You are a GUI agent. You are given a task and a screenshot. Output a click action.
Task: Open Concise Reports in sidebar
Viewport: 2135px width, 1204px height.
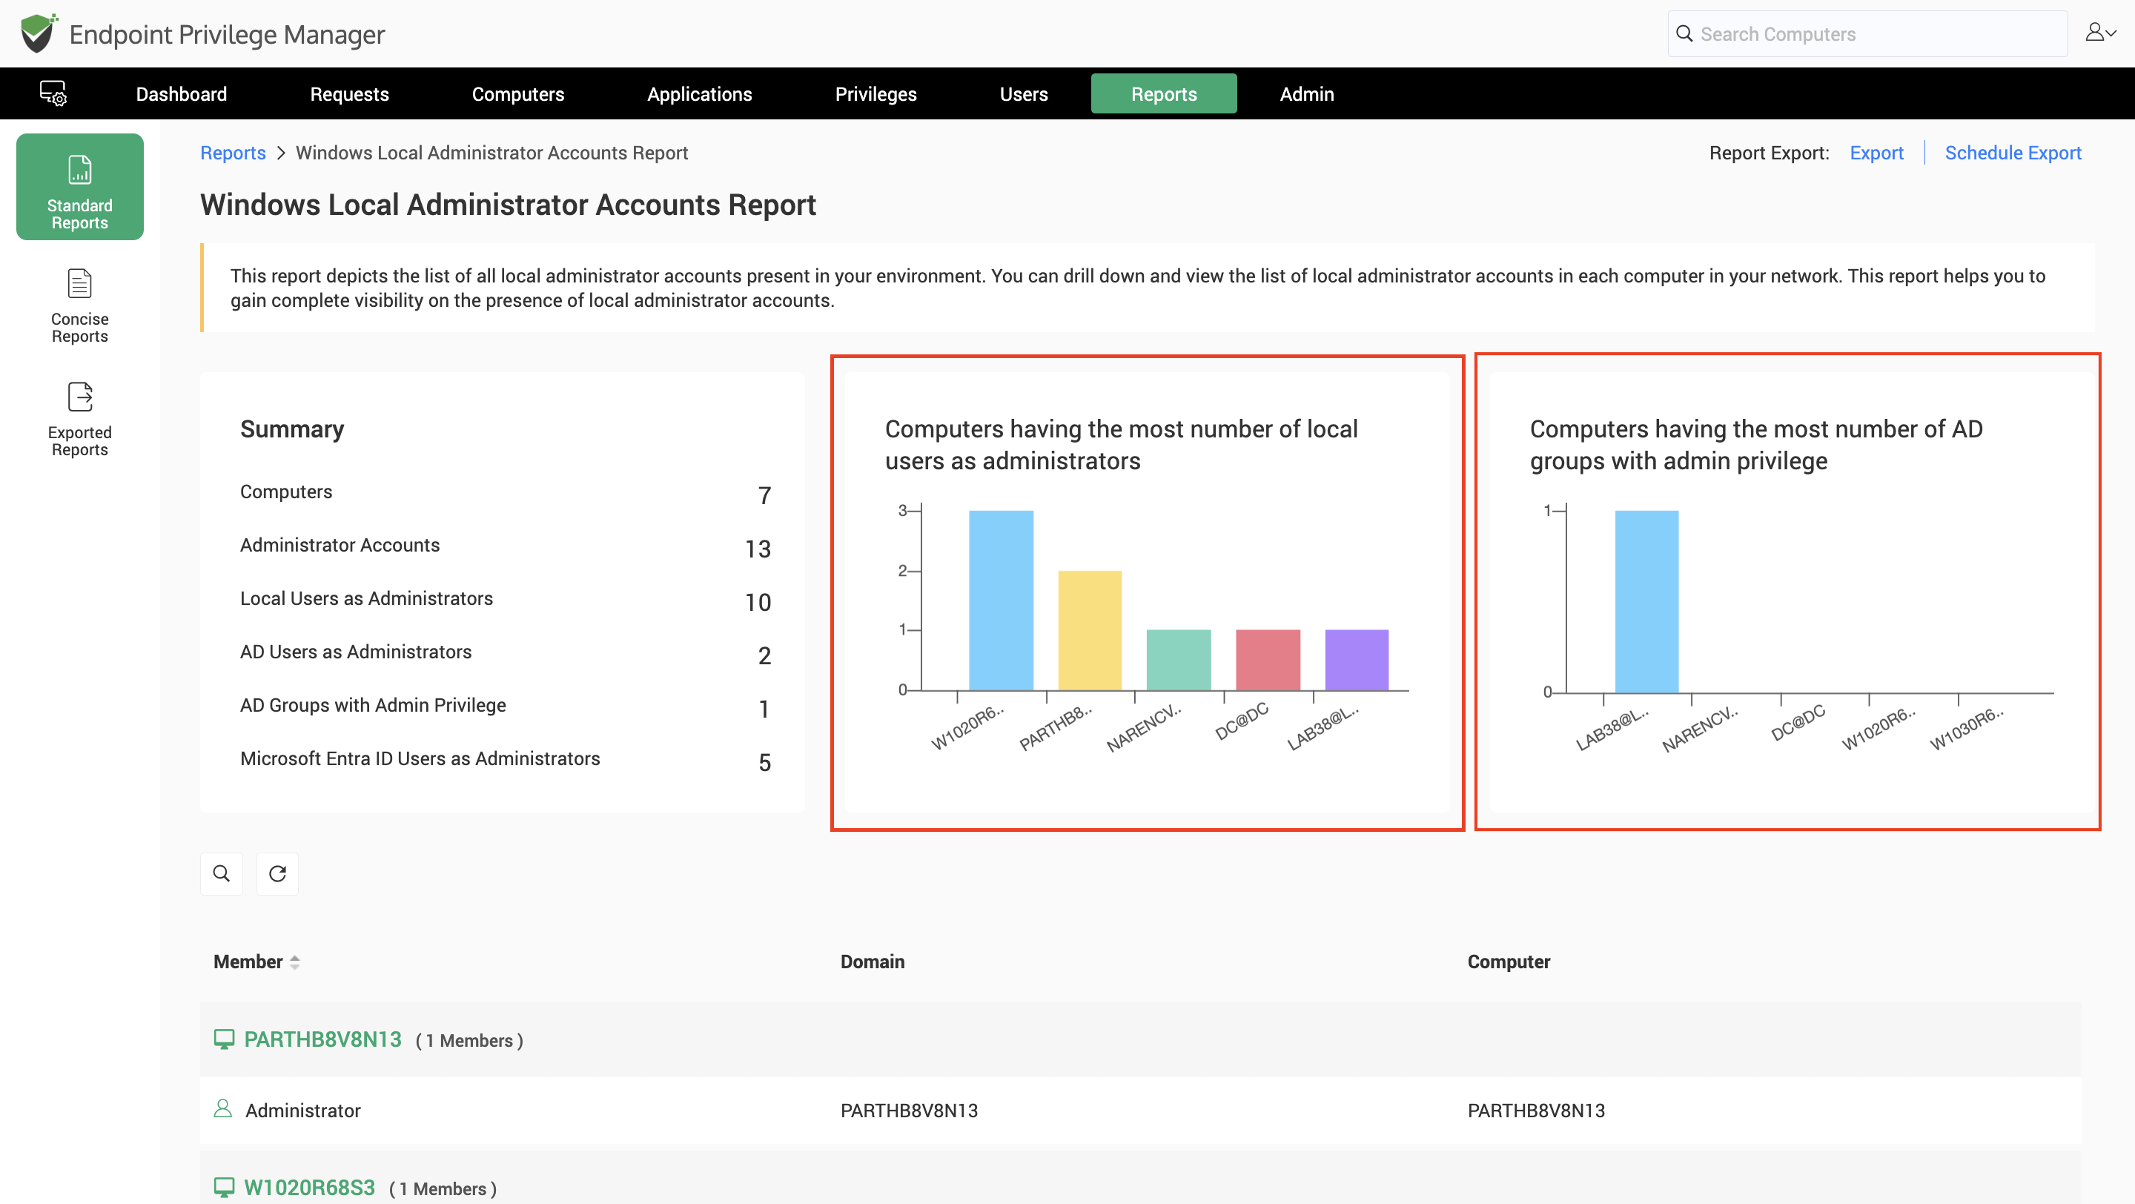click(x=79, y=305)
